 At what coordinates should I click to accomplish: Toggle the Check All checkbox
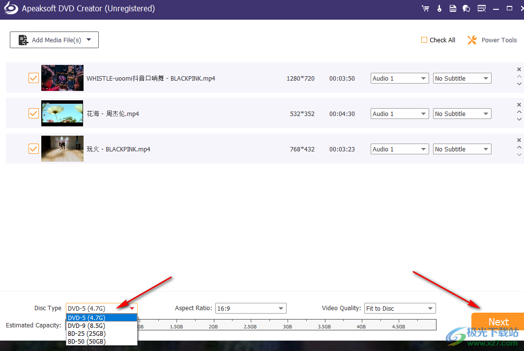click(424, 40)
